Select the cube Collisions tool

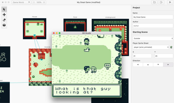coord(4,25)
